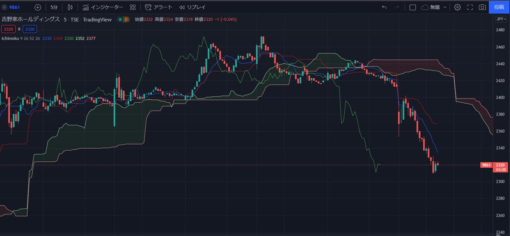The image size is (510, 236).
Task: Click the 始値2322 open value
Action: 144,20
